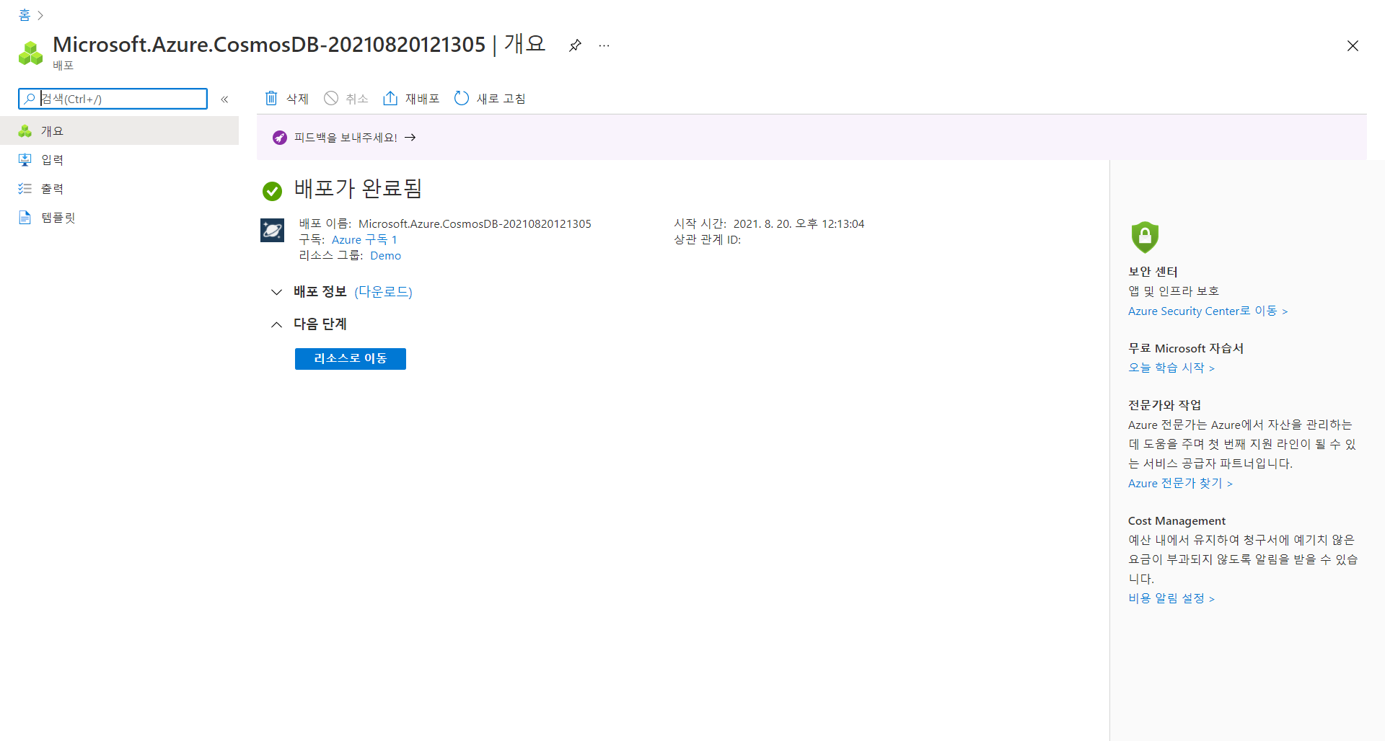This screenshot has width=1385, height=741.
Task: Click the 상관 관계 ID label
Action: click(707, 239)
